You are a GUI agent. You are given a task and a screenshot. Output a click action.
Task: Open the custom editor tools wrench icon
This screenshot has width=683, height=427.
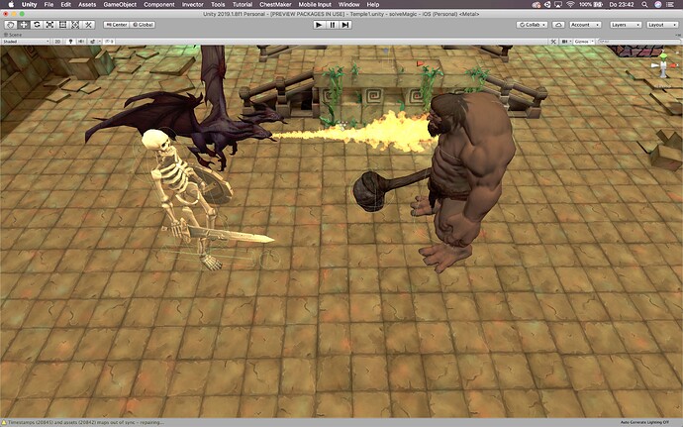[x=90, y=24]
